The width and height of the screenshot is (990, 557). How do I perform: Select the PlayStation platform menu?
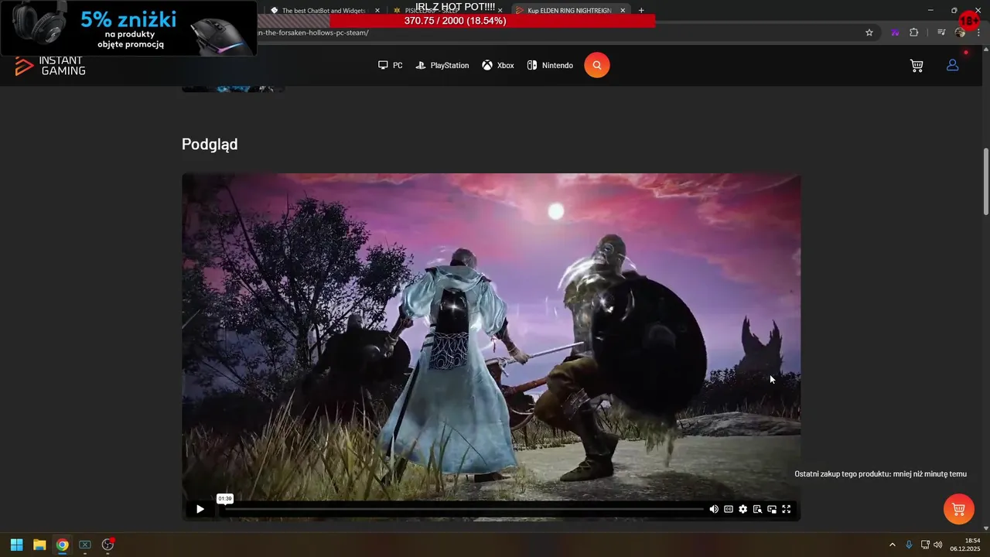(x=442, y=66)
